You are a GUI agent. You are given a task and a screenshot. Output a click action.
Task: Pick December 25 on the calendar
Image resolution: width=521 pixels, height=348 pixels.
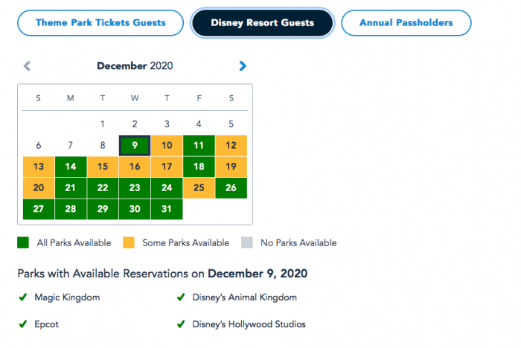click(199, 188)
